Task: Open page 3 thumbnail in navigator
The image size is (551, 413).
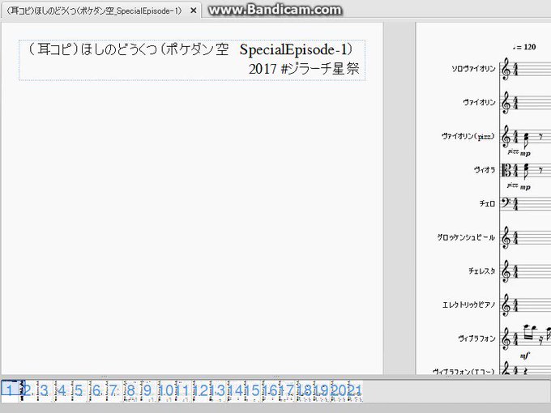Action: [45, 391]
